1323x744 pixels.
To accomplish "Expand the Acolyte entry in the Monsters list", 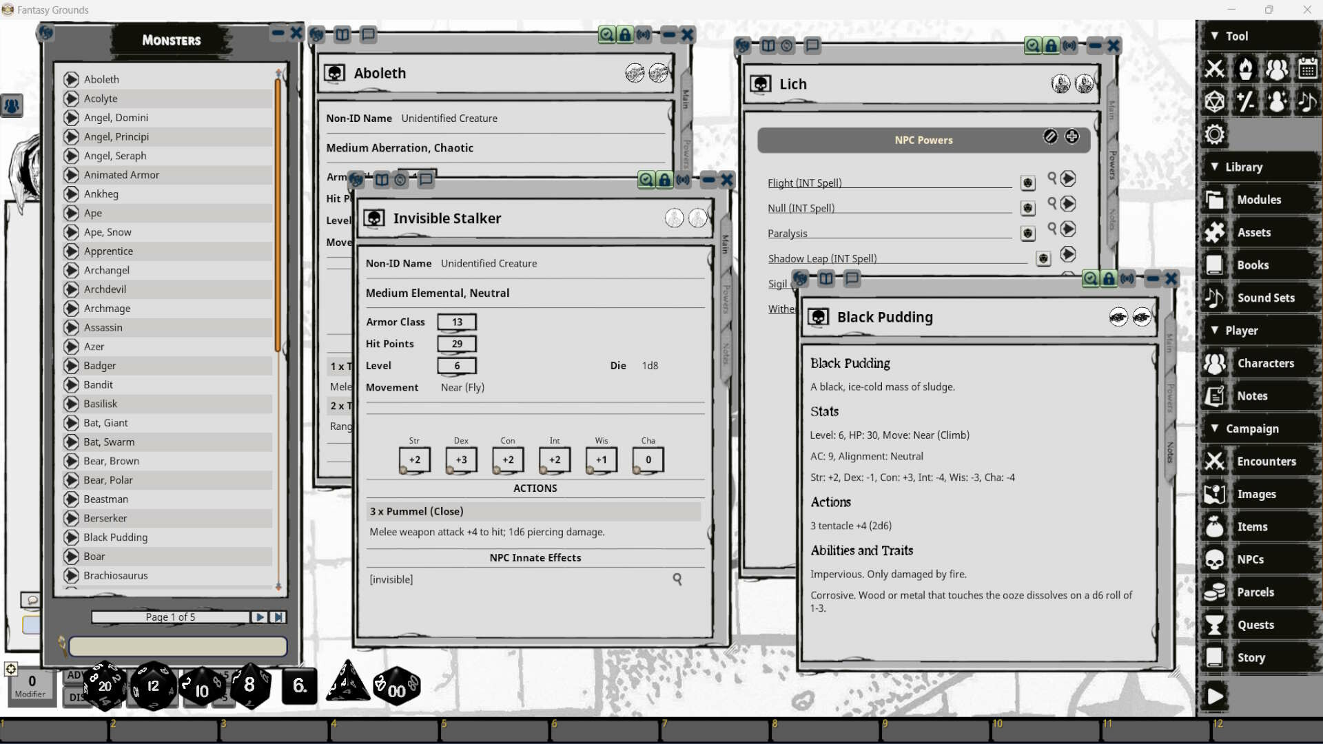I will tap(72, 99).
